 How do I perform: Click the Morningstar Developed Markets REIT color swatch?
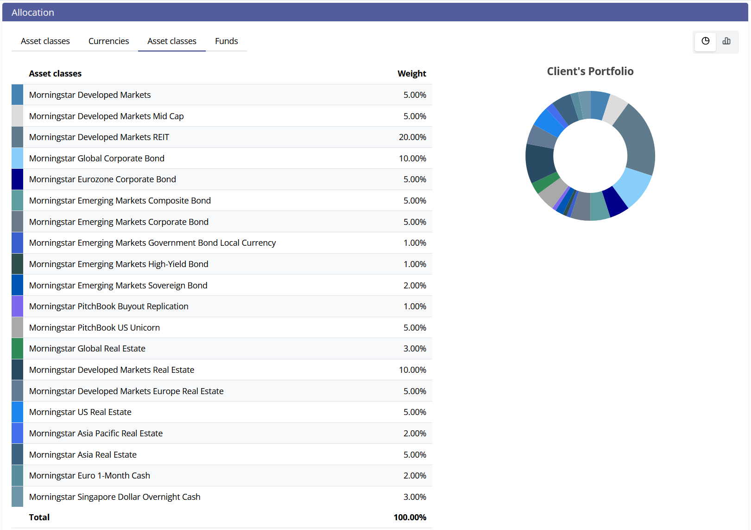17,137
